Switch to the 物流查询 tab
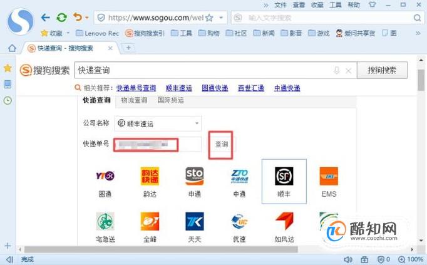Viewport: 427px width, 265px height. tap(134, 100)
